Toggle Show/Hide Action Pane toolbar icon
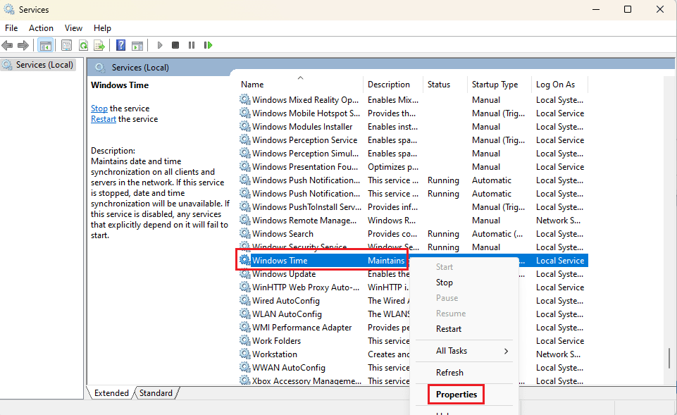677x415 pixels. (x=137, y=45)
